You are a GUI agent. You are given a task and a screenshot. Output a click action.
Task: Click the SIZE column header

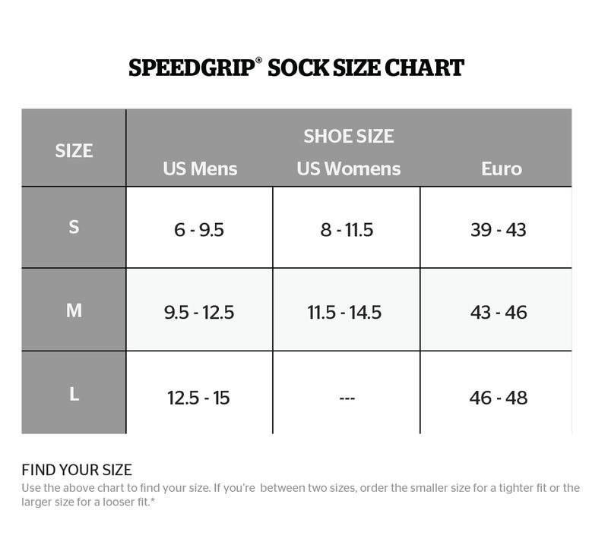[x=74, y=150]
